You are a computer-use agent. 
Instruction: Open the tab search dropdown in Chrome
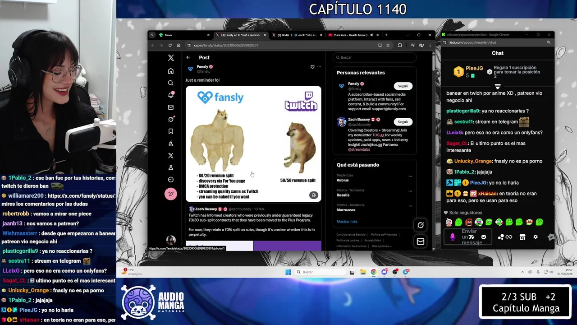[152, 35]
